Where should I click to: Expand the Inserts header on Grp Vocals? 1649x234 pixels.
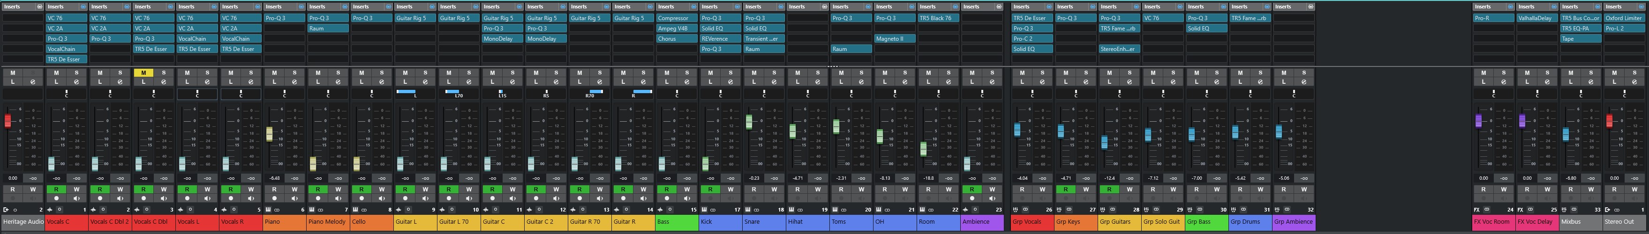[x=1024, y=7]
